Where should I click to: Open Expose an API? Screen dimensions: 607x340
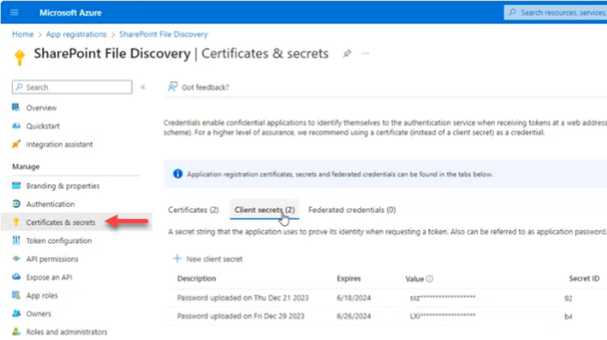pyautogui.click(x=49, y=277)
